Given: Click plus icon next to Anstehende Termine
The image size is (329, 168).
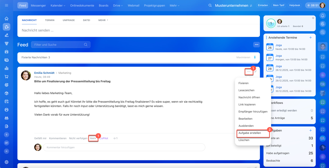Looking at the screenshot, I should click(310, 37).
